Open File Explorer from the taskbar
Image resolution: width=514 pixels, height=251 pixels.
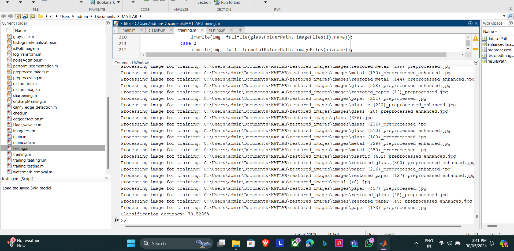point(236,243)
